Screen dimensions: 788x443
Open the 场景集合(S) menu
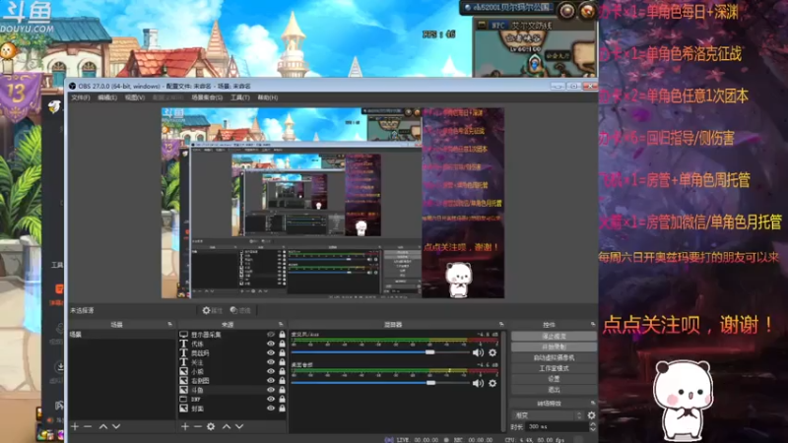coord(207,97)
